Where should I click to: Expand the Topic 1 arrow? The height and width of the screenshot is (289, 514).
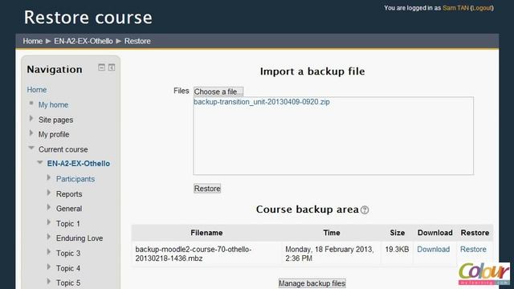tap(49, 222)
